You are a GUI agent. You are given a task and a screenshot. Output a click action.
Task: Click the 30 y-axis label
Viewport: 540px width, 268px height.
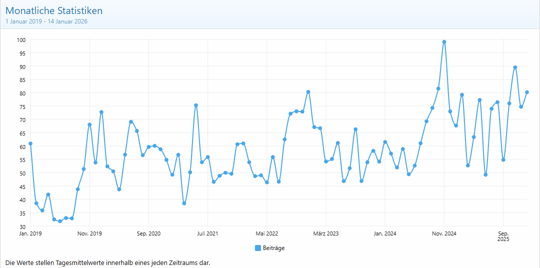coord(22,226)
